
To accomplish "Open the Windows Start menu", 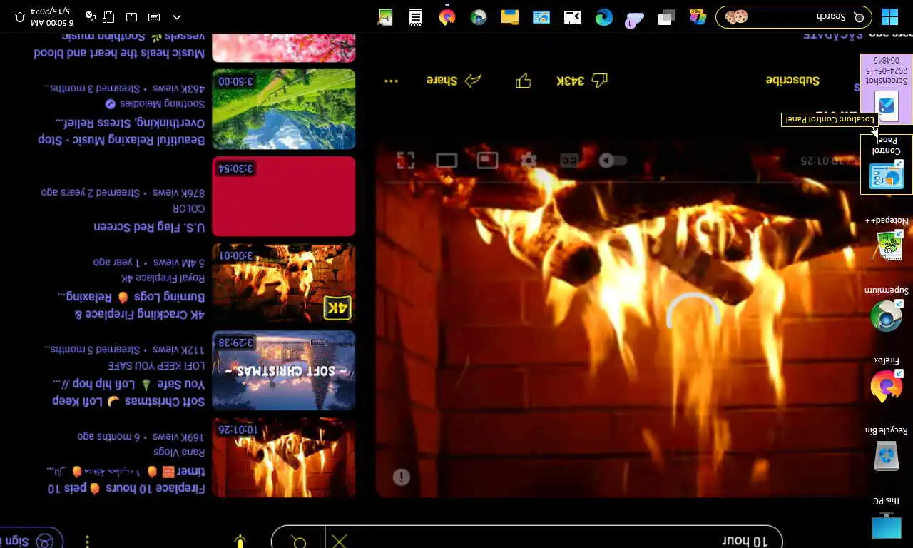I will (x=889, y=17).
